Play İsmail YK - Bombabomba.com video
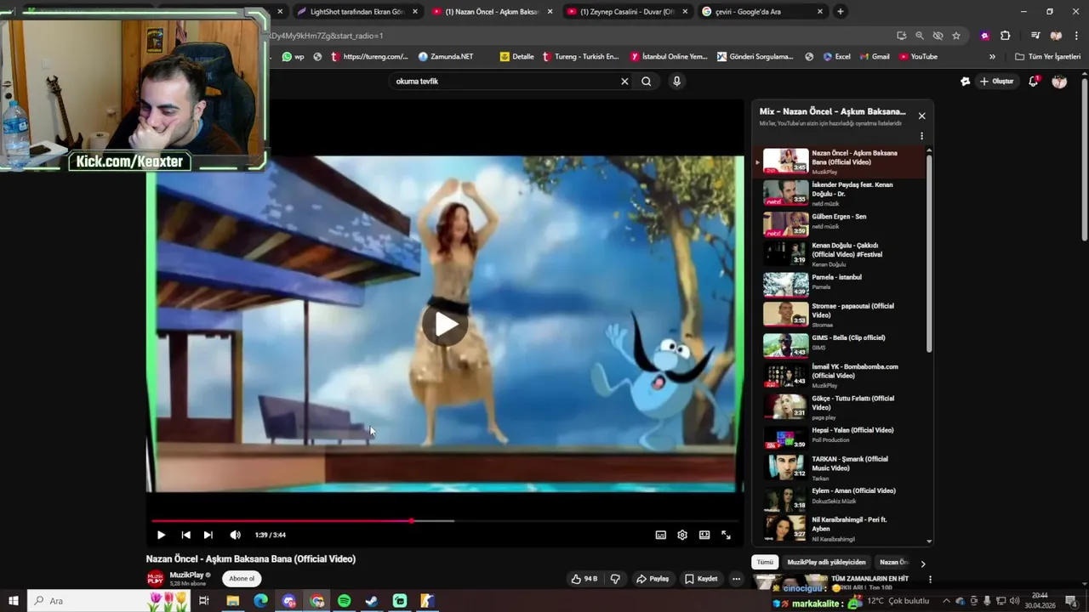This screenshot has width=1089, height=612. (x=840, y=376)
